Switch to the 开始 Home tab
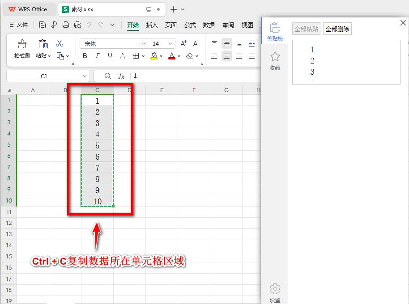 tap(133, 25)
